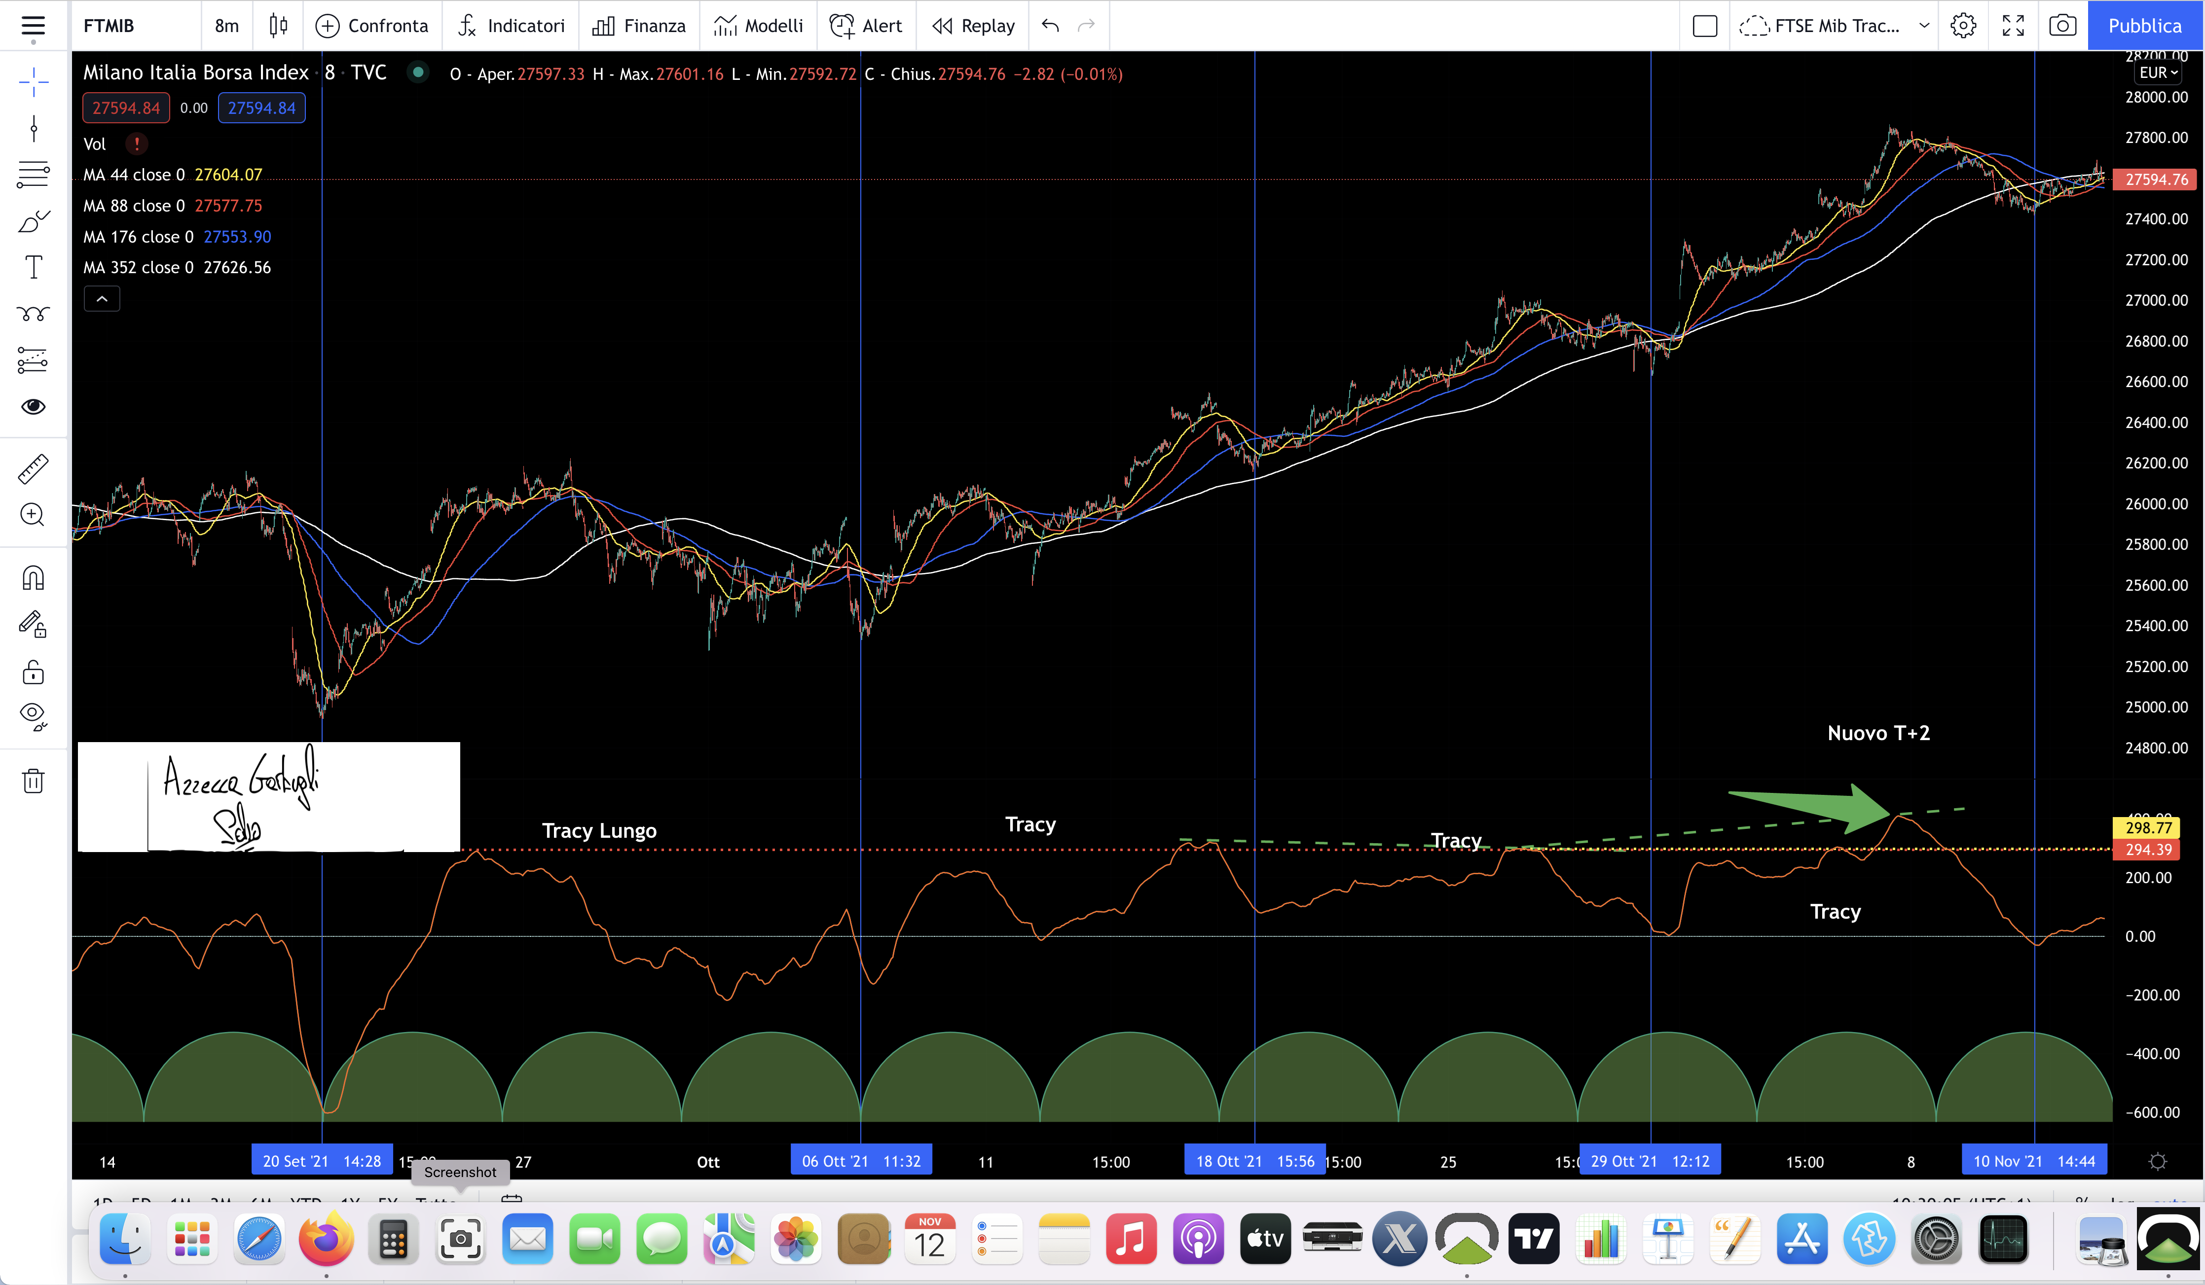Toggle lock all drawing tools
The image size is (2205, 1285).
point(33,672)
